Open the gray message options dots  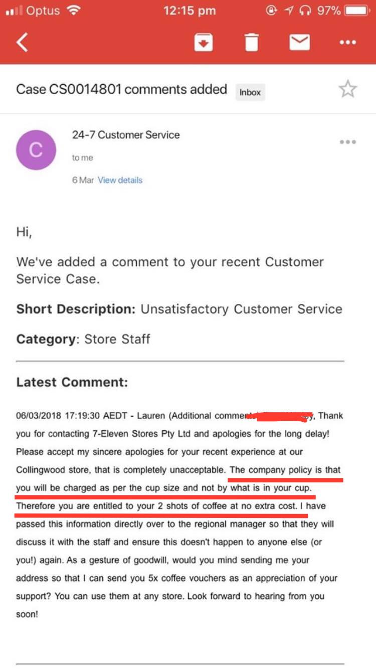[x=347, y=142]
